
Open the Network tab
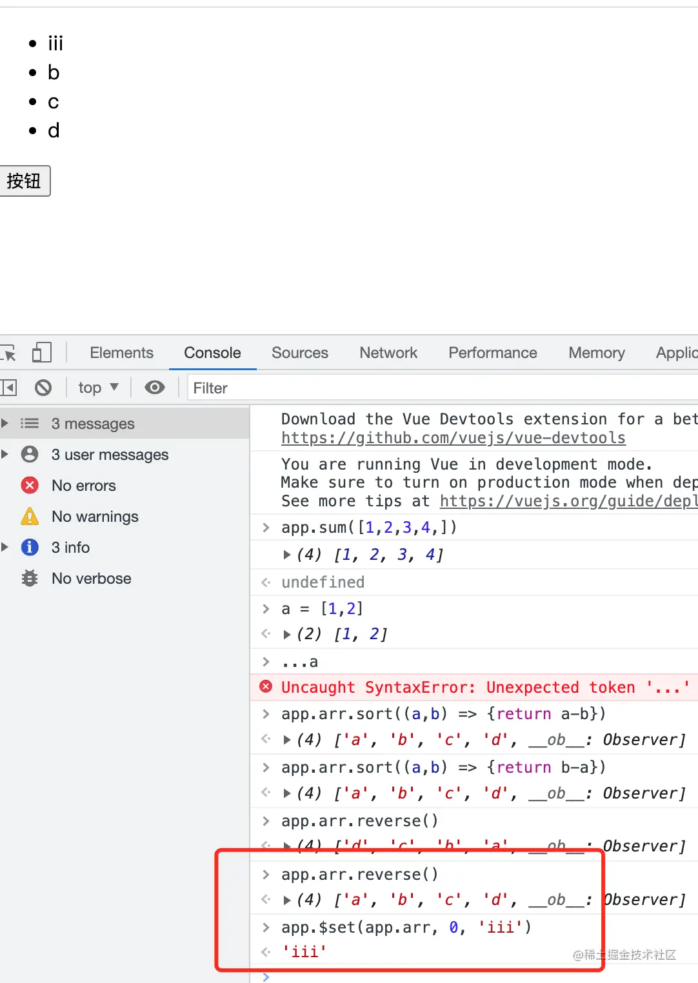point(388,353)
